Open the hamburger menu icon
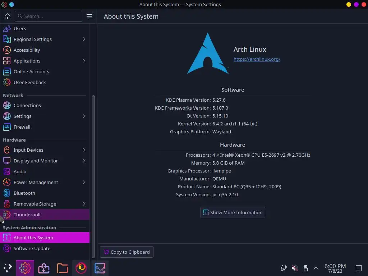368x276 pixels. [x=89, y=16]
